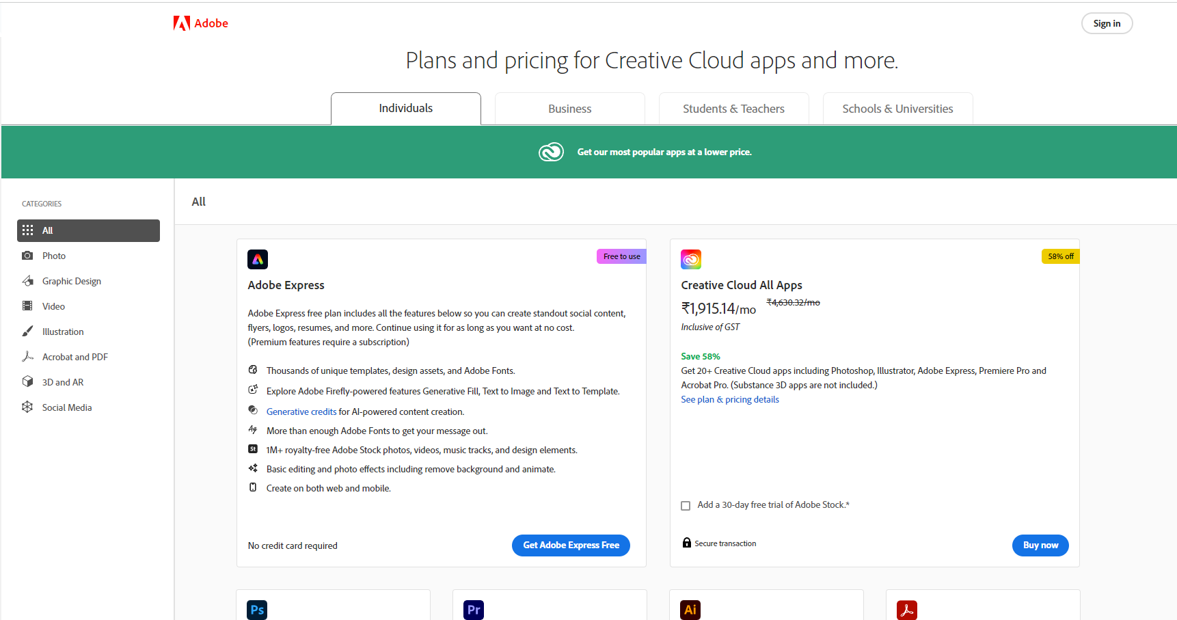1177x620 pixels.
Task: Select the Individuals tab
Action: [406, 109]
